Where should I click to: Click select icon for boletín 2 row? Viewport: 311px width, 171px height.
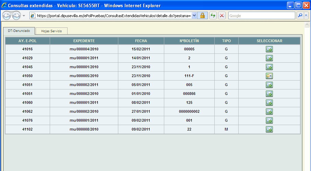[x=269, y=58]
